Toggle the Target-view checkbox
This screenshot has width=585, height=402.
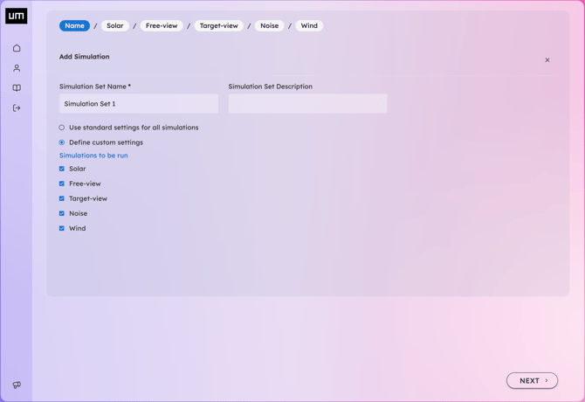coord(62,198)
